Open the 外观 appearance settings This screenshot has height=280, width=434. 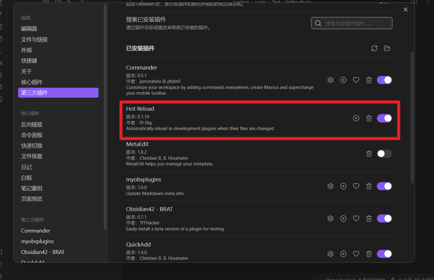tap(27, 50)
